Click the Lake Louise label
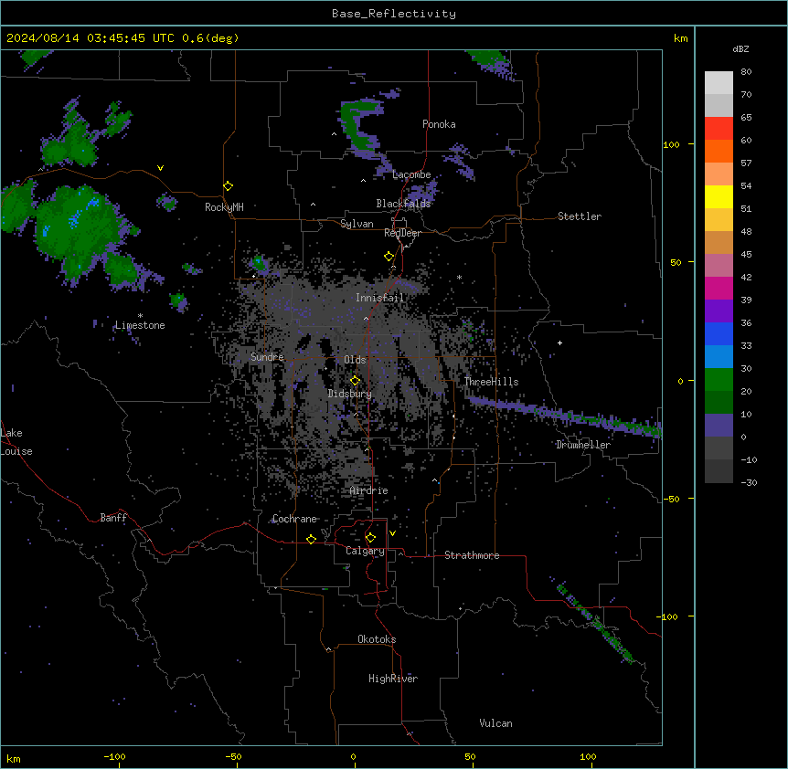The width and height of the screenshot is (788, 769). (16, 442)
